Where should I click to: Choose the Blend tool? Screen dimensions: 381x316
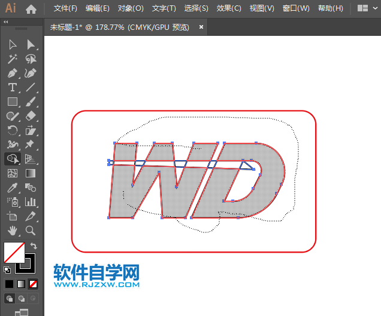(x=31, y=188)
